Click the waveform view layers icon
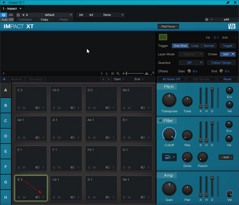 click(x=153, y=74)
